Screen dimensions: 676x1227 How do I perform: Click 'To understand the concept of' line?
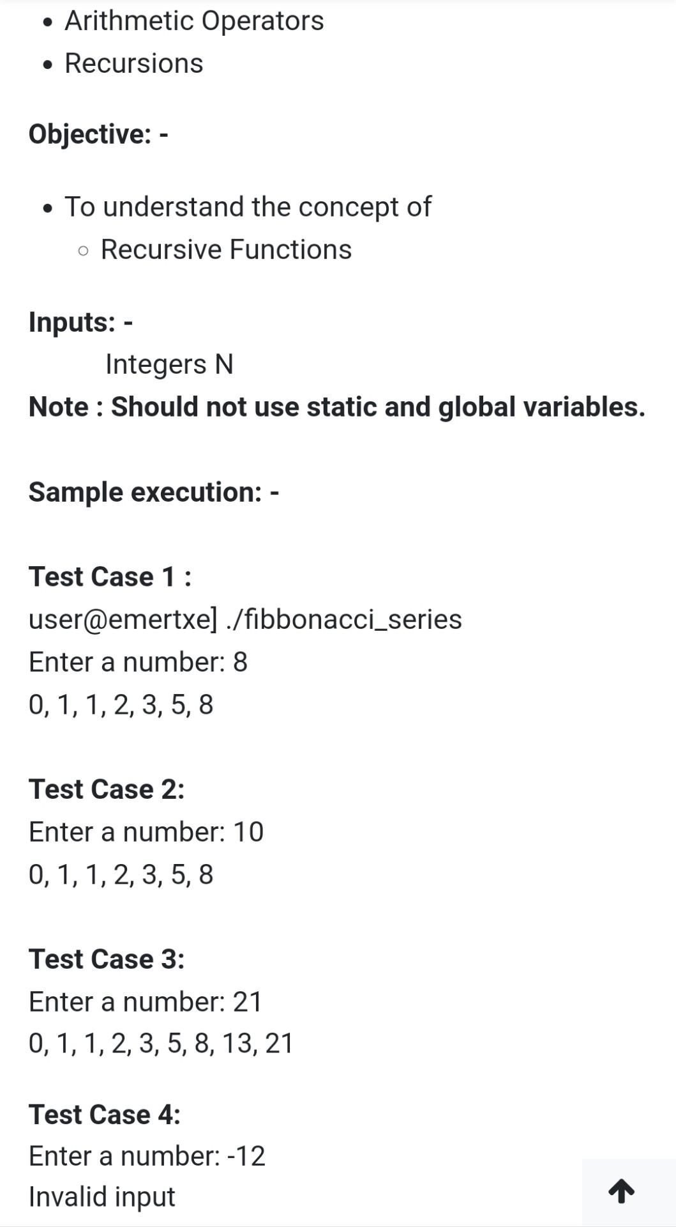click(x=248, y=206)
